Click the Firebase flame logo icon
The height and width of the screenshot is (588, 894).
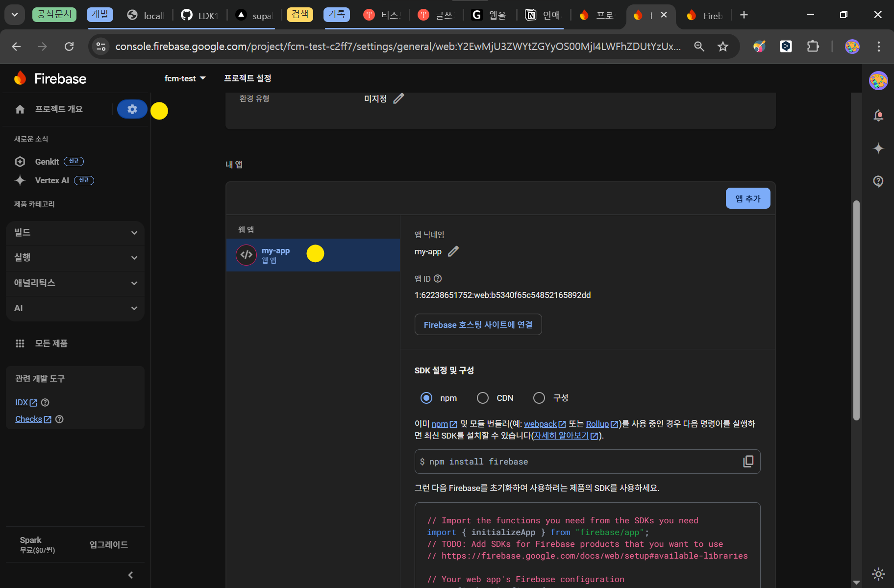(x=20, y=78)
